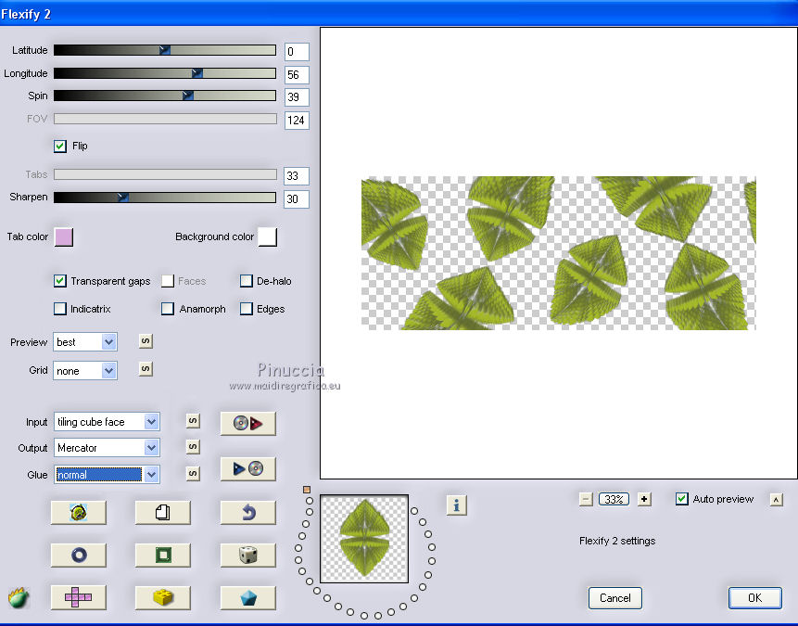This screenshot has width=798, height=626.
Task: Click the S button beside Output
Action: tap(193, 447)
